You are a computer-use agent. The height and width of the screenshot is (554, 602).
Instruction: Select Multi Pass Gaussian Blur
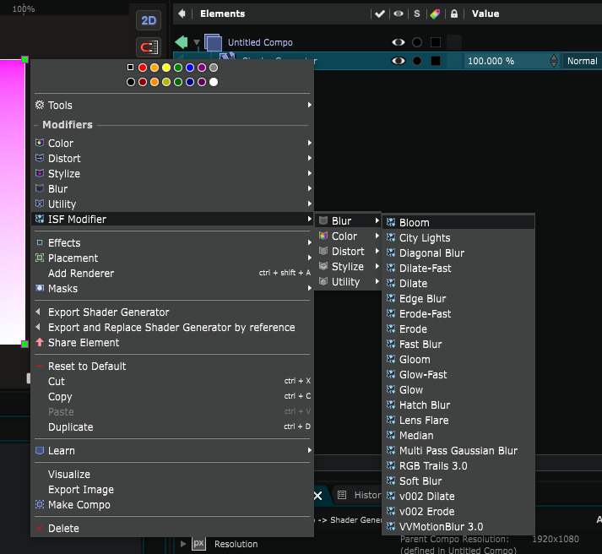(x=458, y=450)
